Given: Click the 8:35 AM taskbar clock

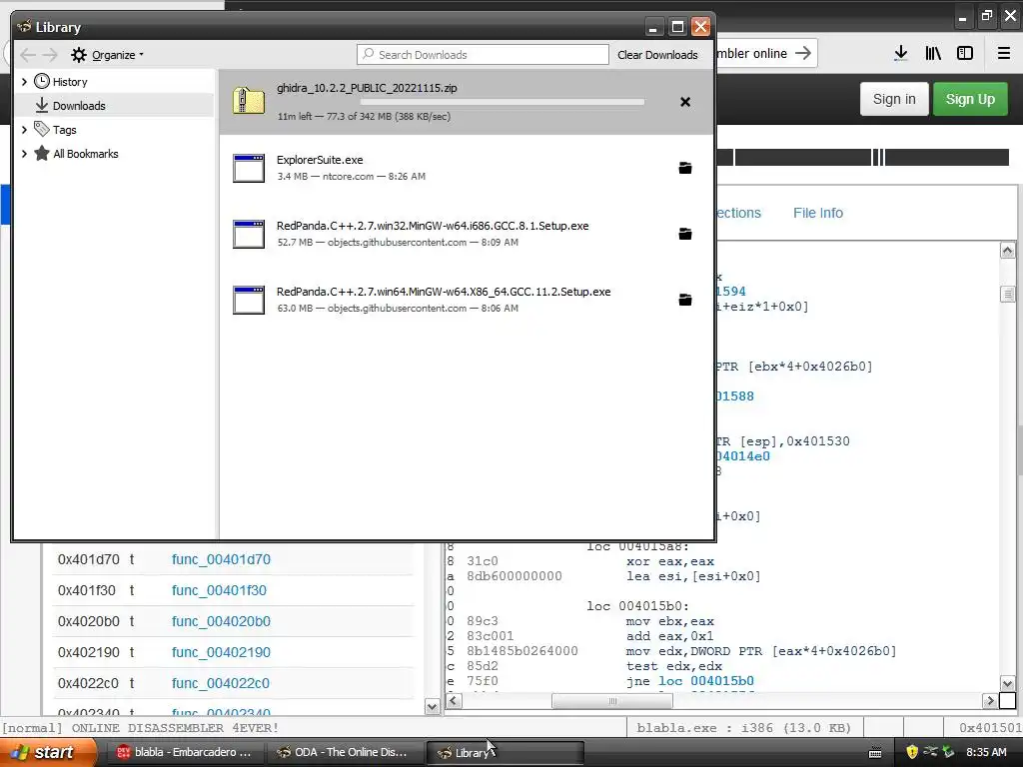Looking at the screenshot, I should (986, 752).
